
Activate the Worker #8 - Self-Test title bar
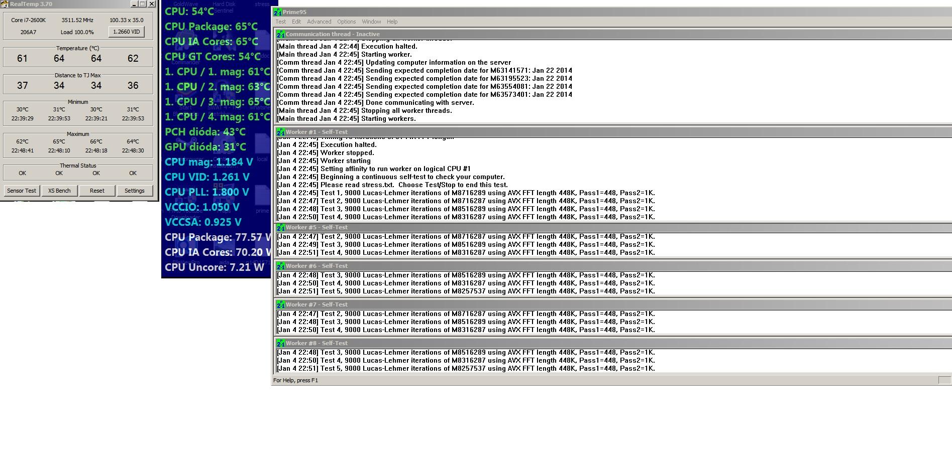pyautogui.click(x=613, y=343)
